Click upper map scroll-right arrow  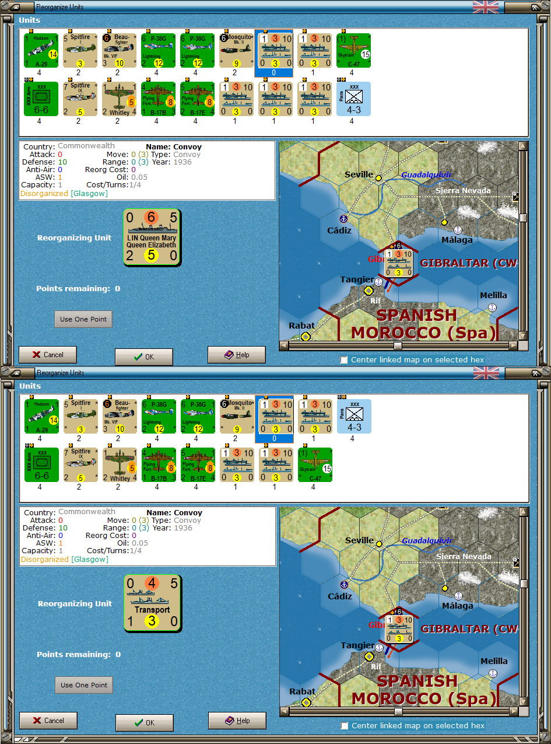tap(513, 345)
